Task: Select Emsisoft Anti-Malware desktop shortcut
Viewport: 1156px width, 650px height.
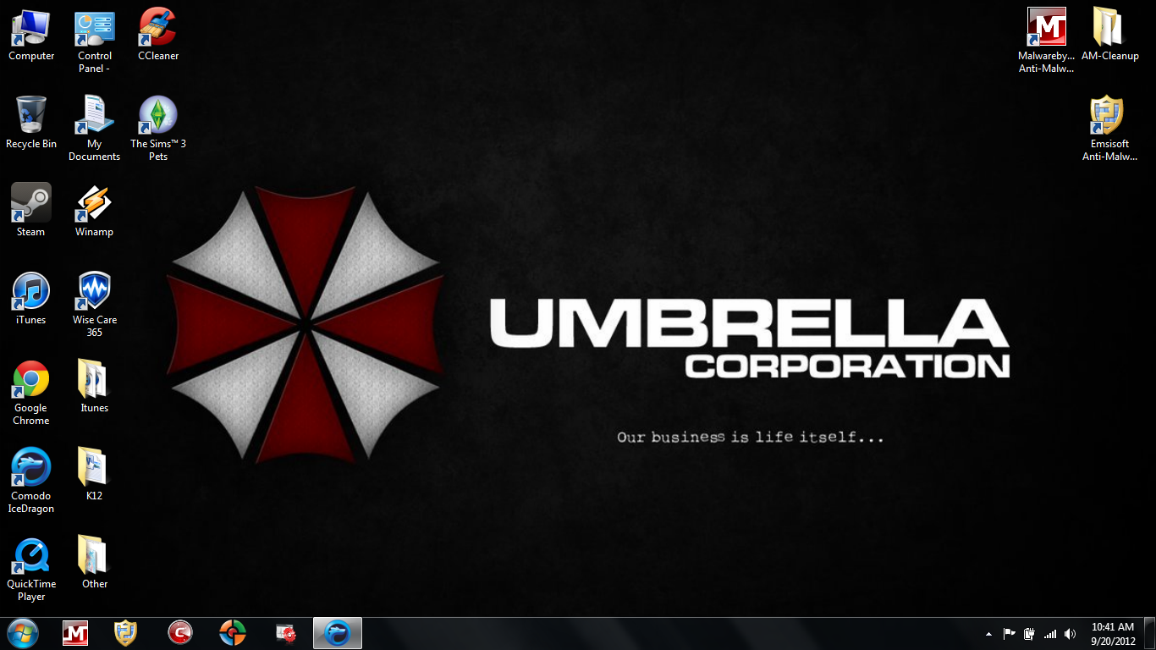Action: pyautogui.click(x=1110, y=129)
